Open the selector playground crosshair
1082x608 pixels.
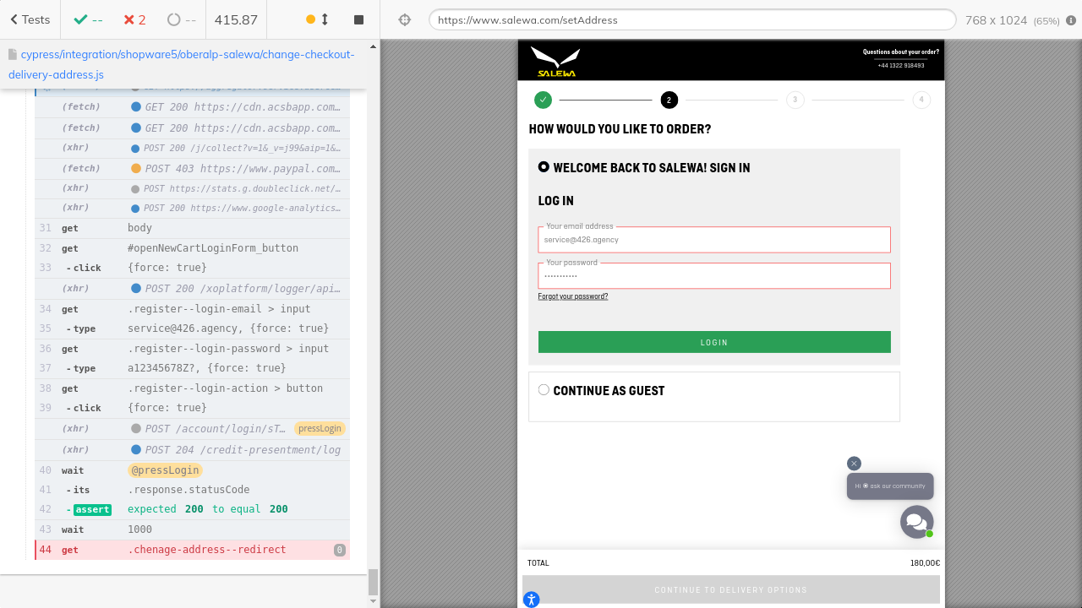click(x=404, y=19)
